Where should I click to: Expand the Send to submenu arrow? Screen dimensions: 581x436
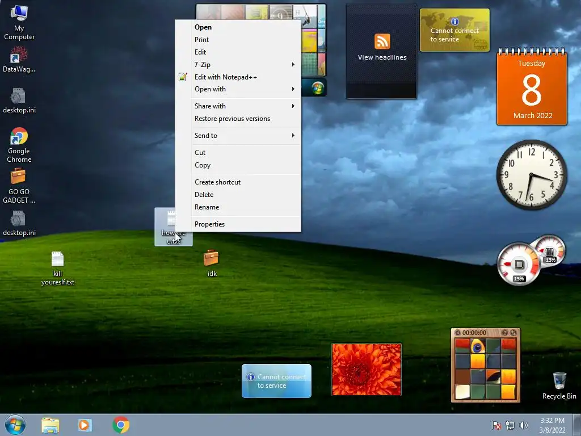pos(293,136)
